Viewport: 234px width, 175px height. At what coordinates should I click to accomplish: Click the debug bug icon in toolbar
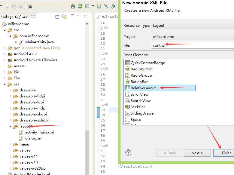pos(113,6)
